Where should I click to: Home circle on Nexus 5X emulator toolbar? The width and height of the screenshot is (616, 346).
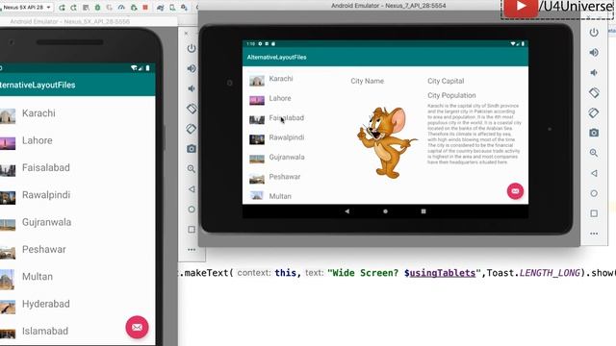192,210
